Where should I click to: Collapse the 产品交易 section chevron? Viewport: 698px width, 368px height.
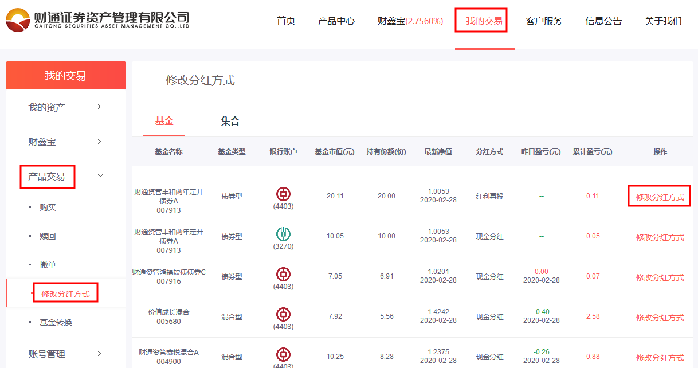pos(100,176)
